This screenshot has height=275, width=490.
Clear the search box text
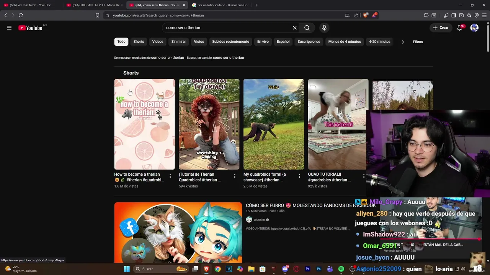pyautogui.click(x=295, y=27)
